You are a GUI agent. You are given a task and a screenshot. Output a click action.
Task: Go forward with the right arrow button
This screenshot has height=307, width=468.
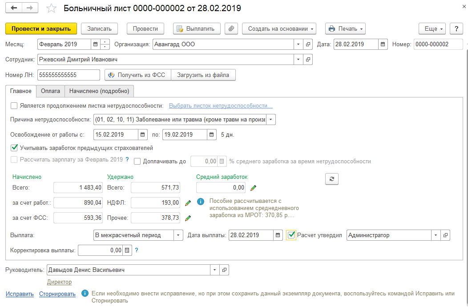click(x=30, y=8)
